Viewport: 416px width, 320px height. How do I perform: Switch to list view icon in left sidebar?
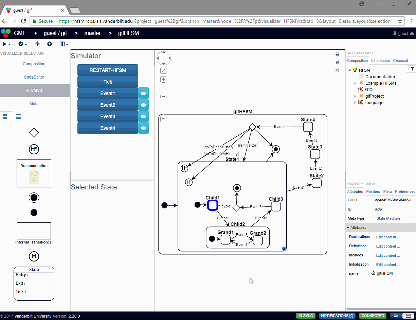click(18, 116)
